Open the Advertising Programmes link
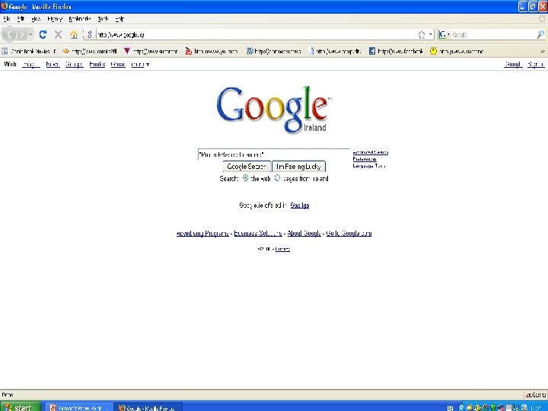Viewport: 548px width, 411px height. pyautogui.click(x=202, y=233)
